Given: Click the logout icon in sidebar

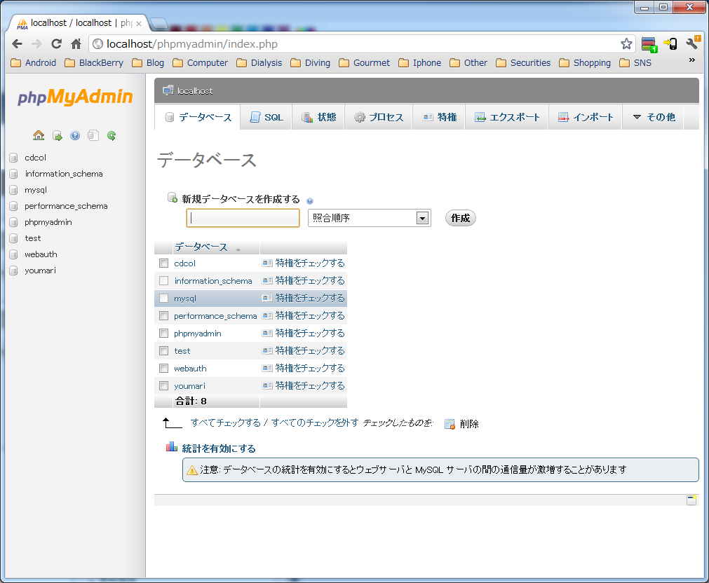Looking at the screenshot, I should click(57, 135).
